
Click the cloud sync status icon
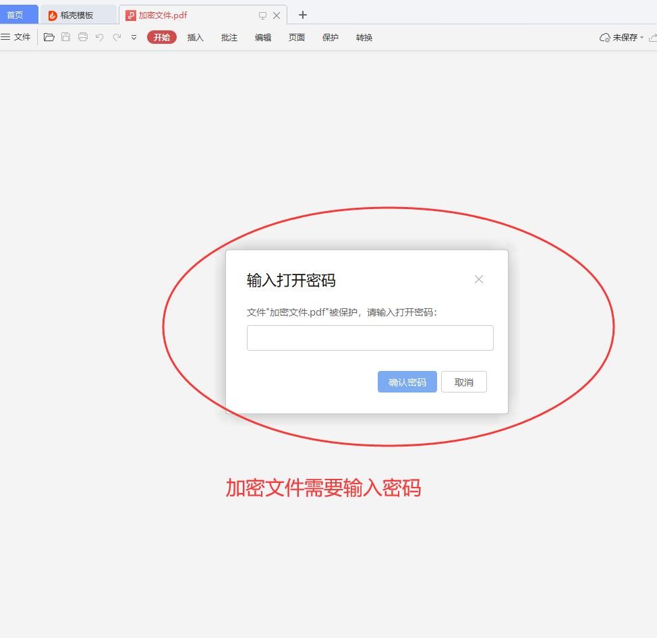click(604, 38)
